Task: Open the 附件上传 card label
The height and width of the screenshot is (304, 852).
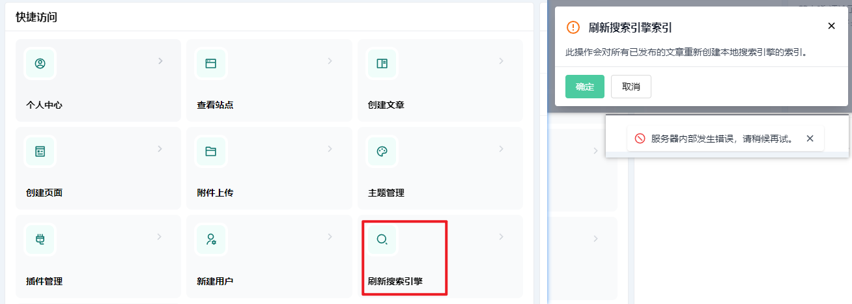Action: click(215, 193)
